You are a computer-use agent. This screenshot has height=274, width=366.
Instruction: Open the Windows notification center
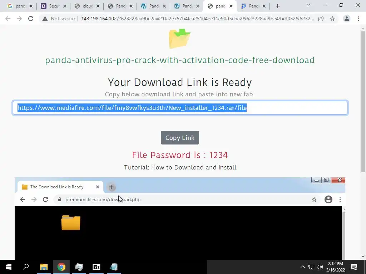pyautogui.click(x=354, y=267)
